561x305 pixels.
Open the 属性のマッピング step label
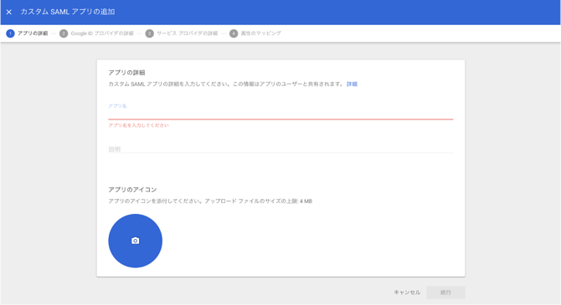point(260,33)
